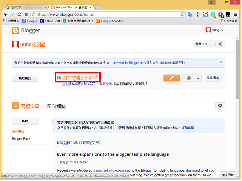
Task: Click the 新增 add button in reading list
Action: pyautogui.click(x=25, y=121)
